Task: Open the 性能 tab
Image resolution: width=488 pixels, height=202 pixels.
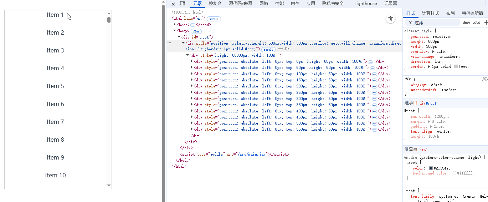Action: point(279,4)
